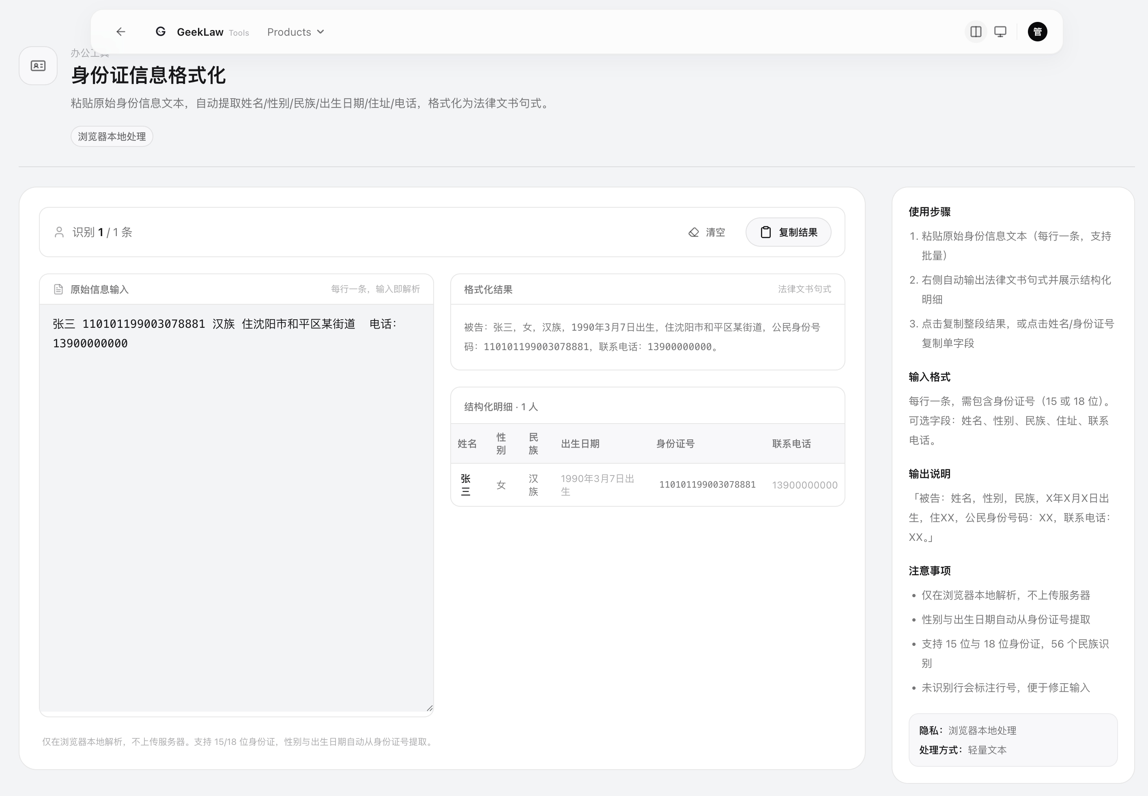
Task: Click the formatted result sentence text
Action: click(x=642, y=337)
